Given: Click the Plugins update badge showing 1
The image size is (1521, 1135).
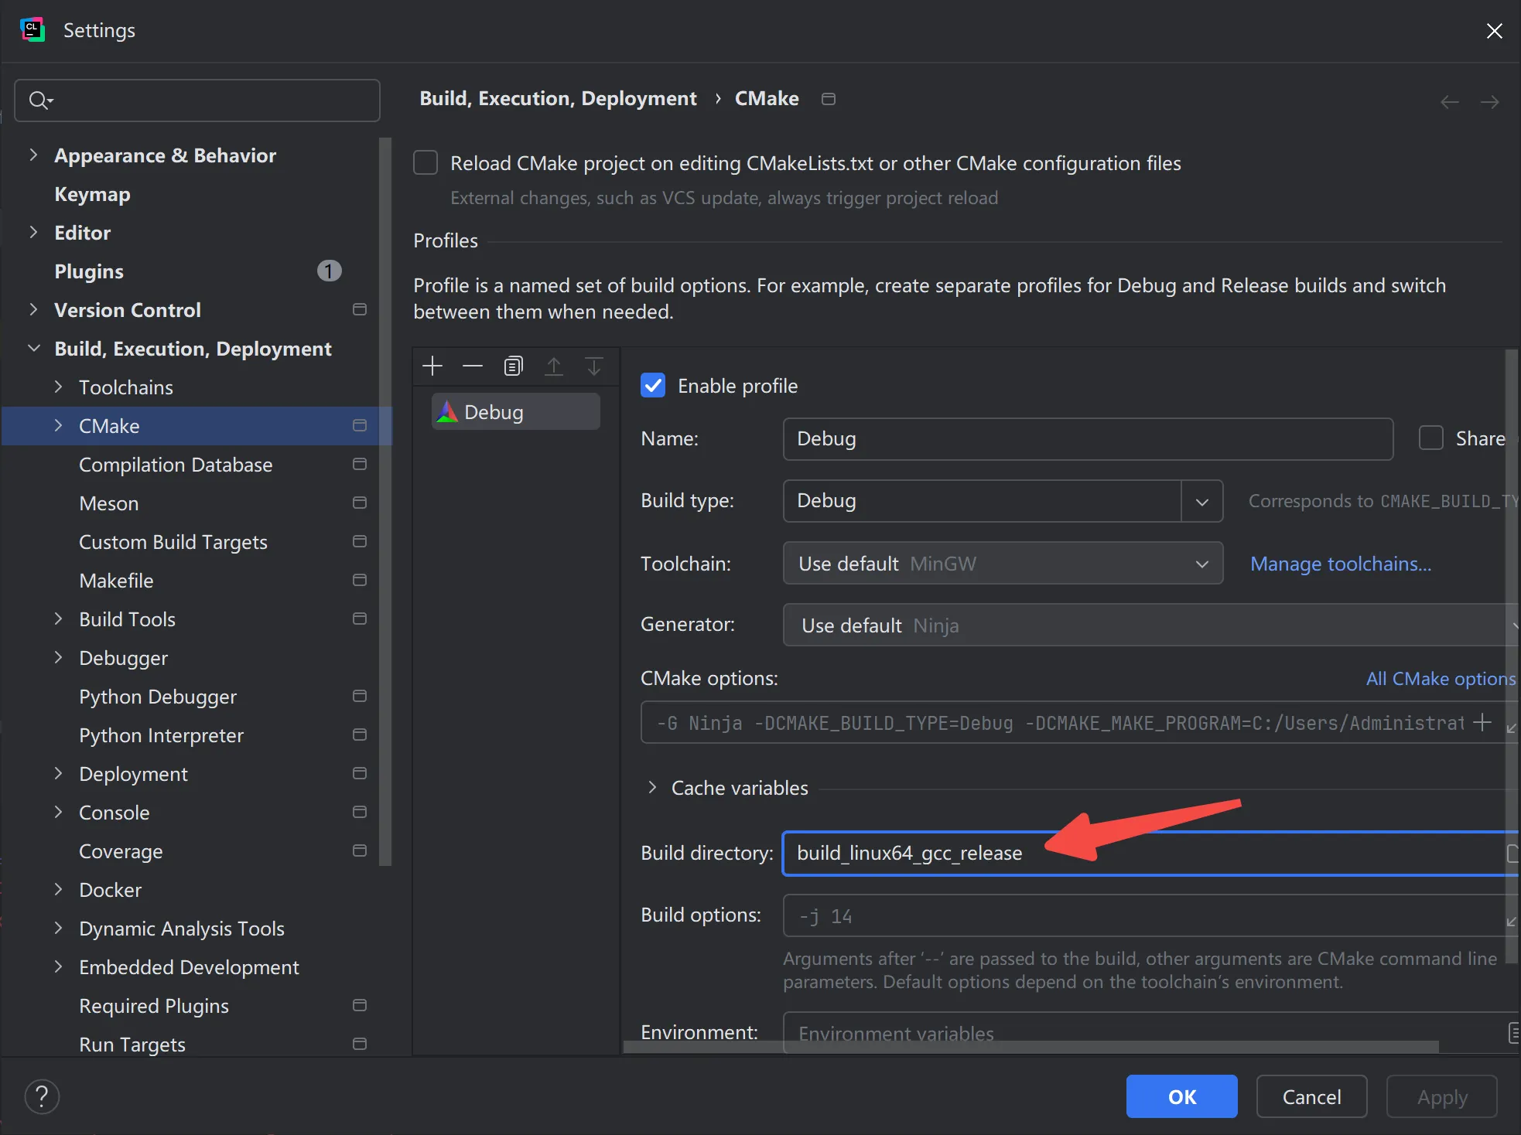Looking at the screenshot, I should coord(330,271).
